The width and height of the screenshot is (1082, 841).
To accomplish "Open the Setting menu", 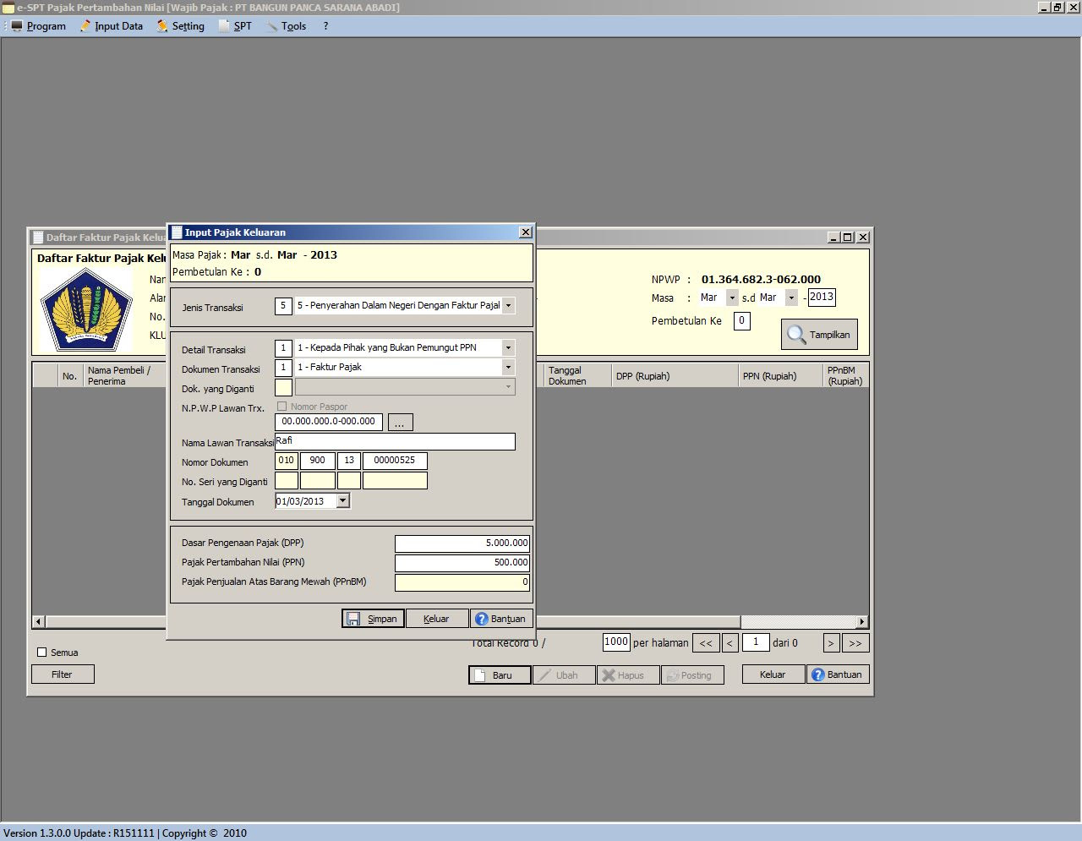I will (180, 26).
